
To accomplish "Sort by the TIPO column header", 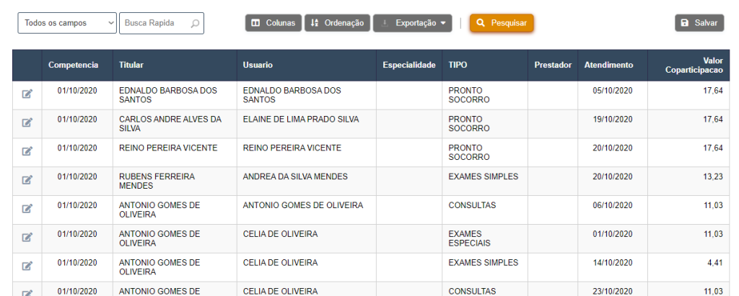I will (458, 65).
